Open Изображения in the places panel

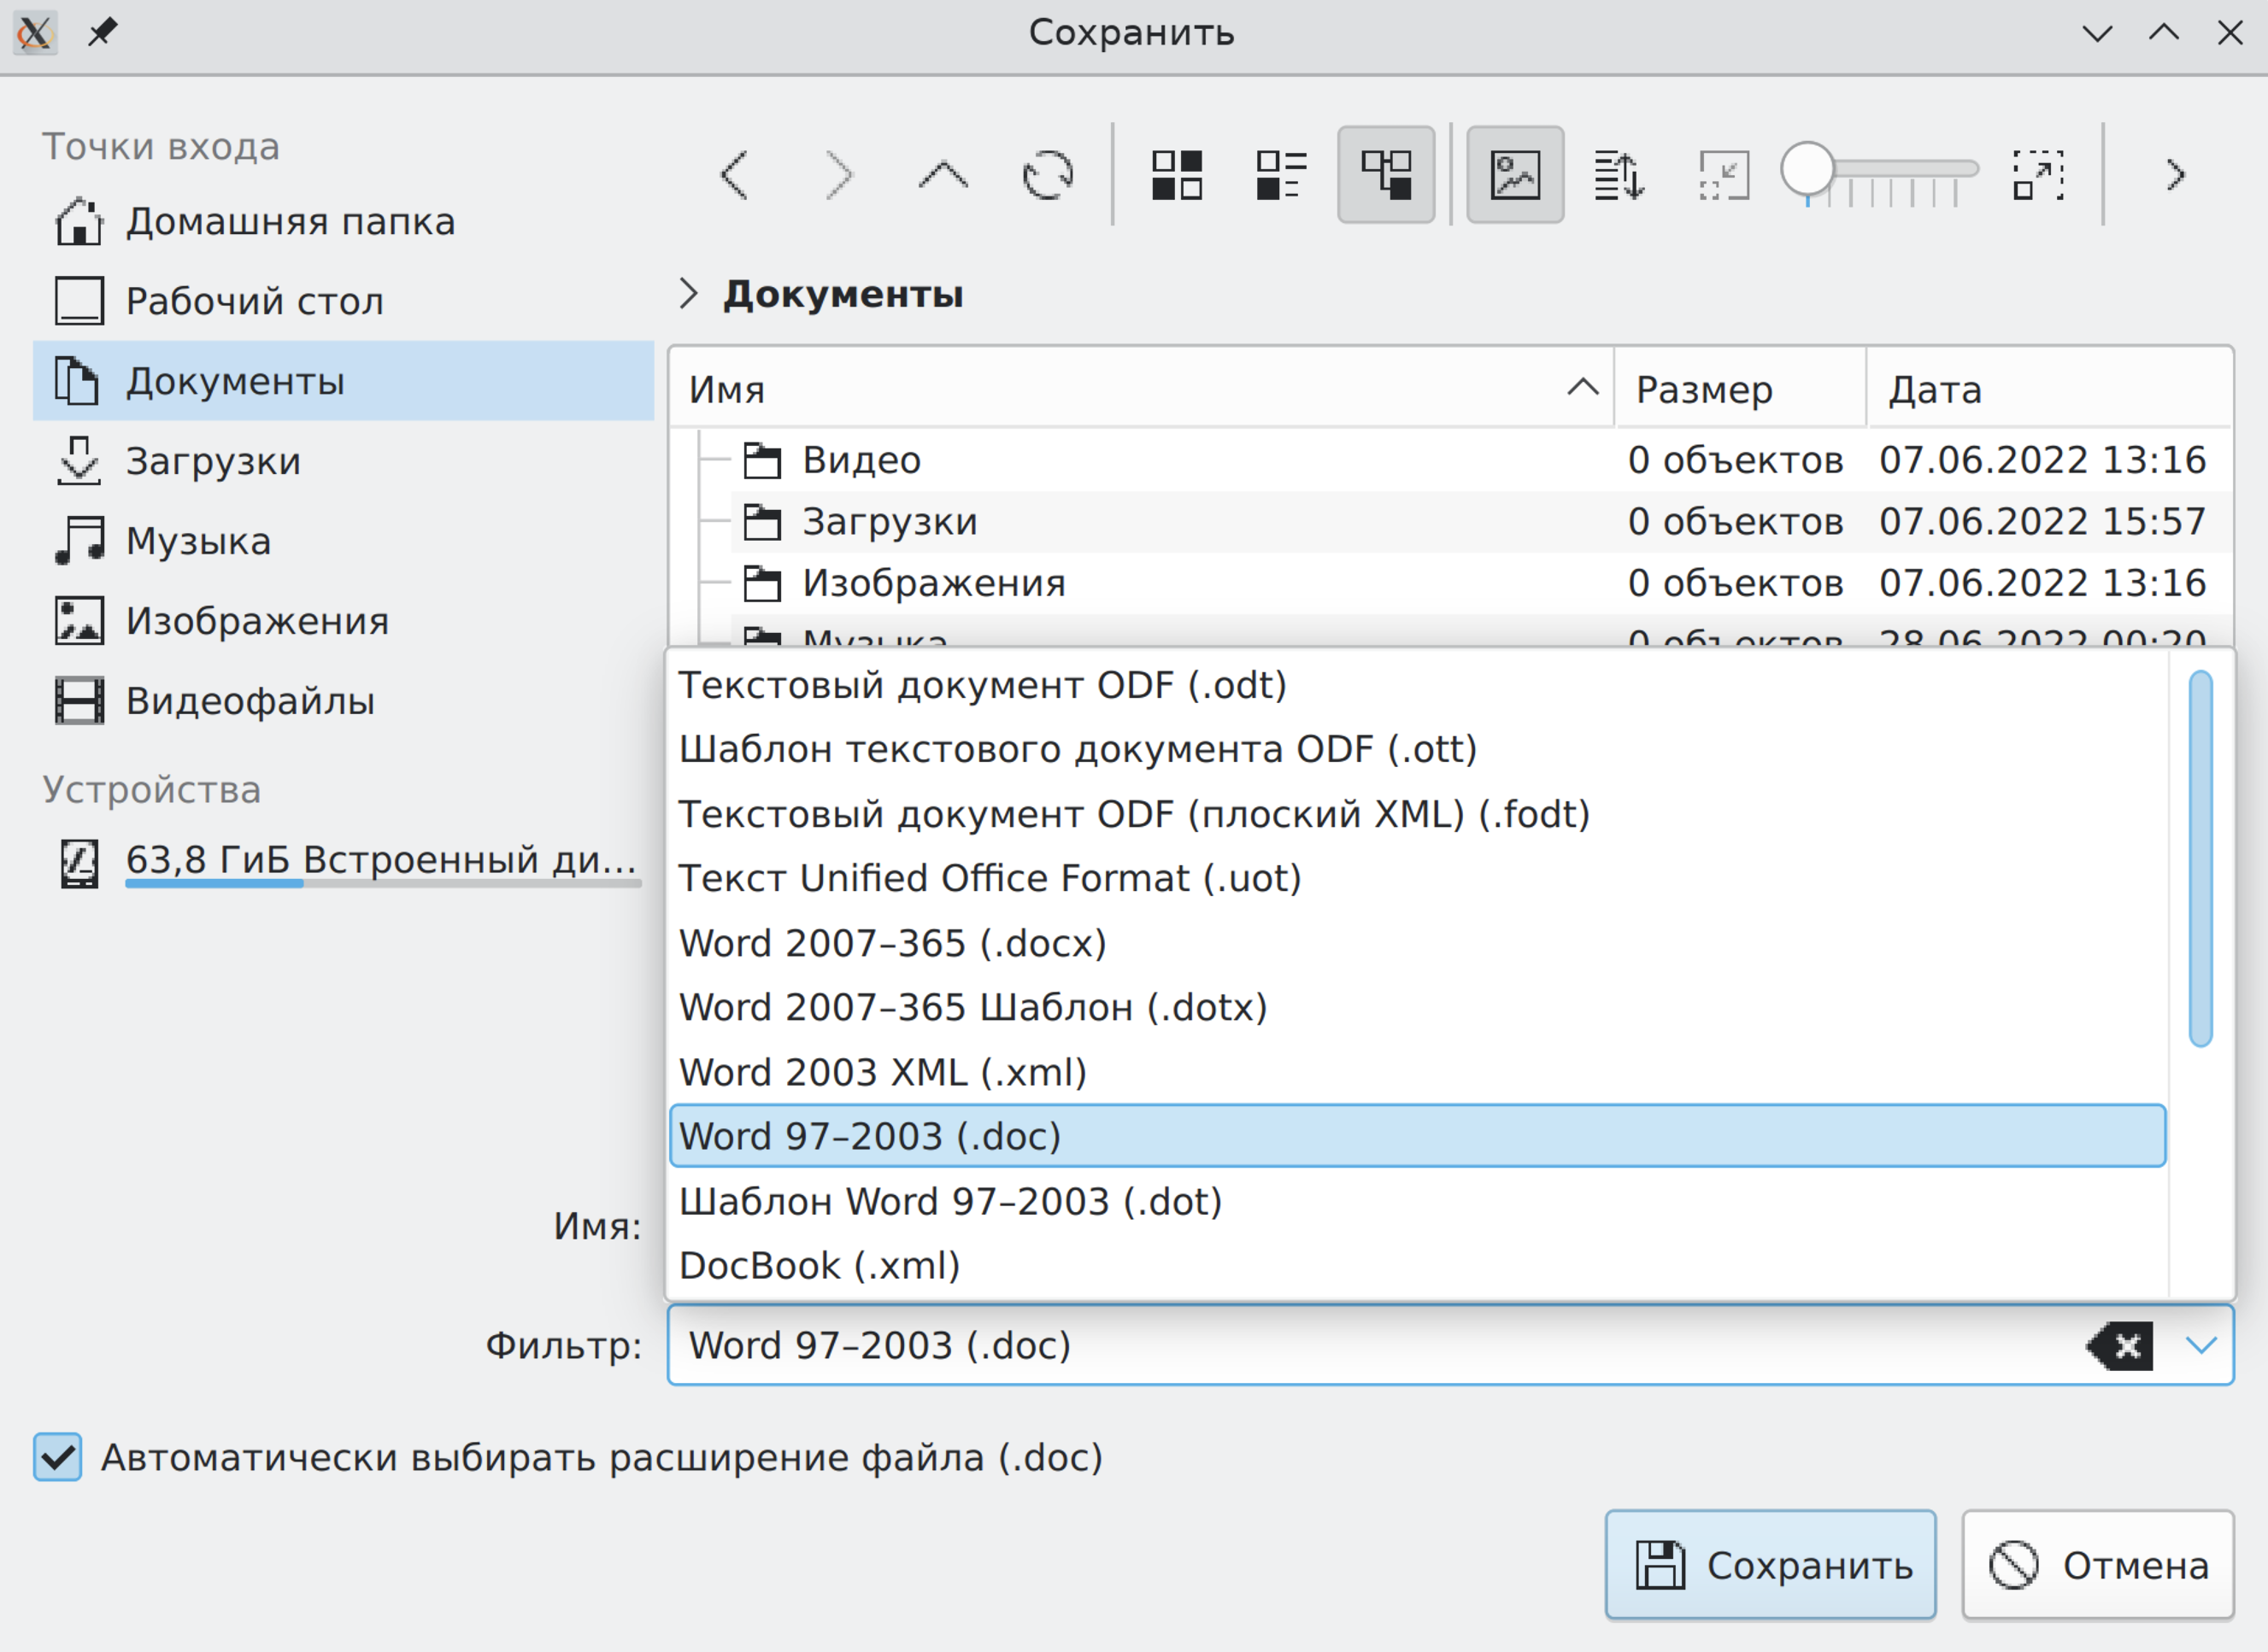(344, 622)
